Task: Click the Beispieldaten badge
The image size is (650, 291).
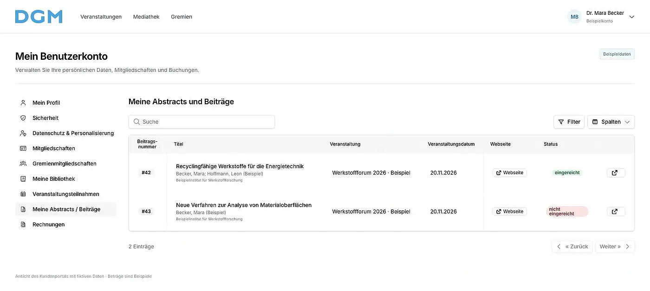Action: [x=617, y=54]
